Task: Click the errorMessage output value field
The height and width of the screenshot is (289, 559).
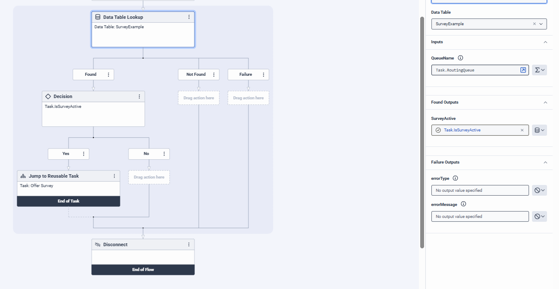Action: tap(480, 217)
